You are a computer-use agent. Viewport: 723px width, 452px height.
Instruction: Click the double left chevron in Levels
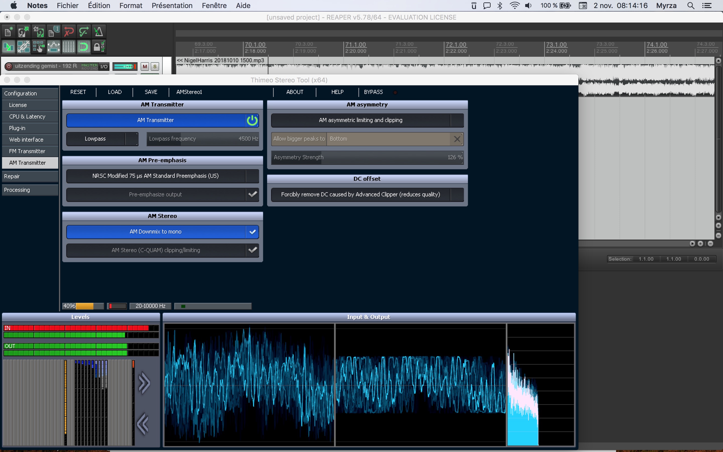click(143, 424)
